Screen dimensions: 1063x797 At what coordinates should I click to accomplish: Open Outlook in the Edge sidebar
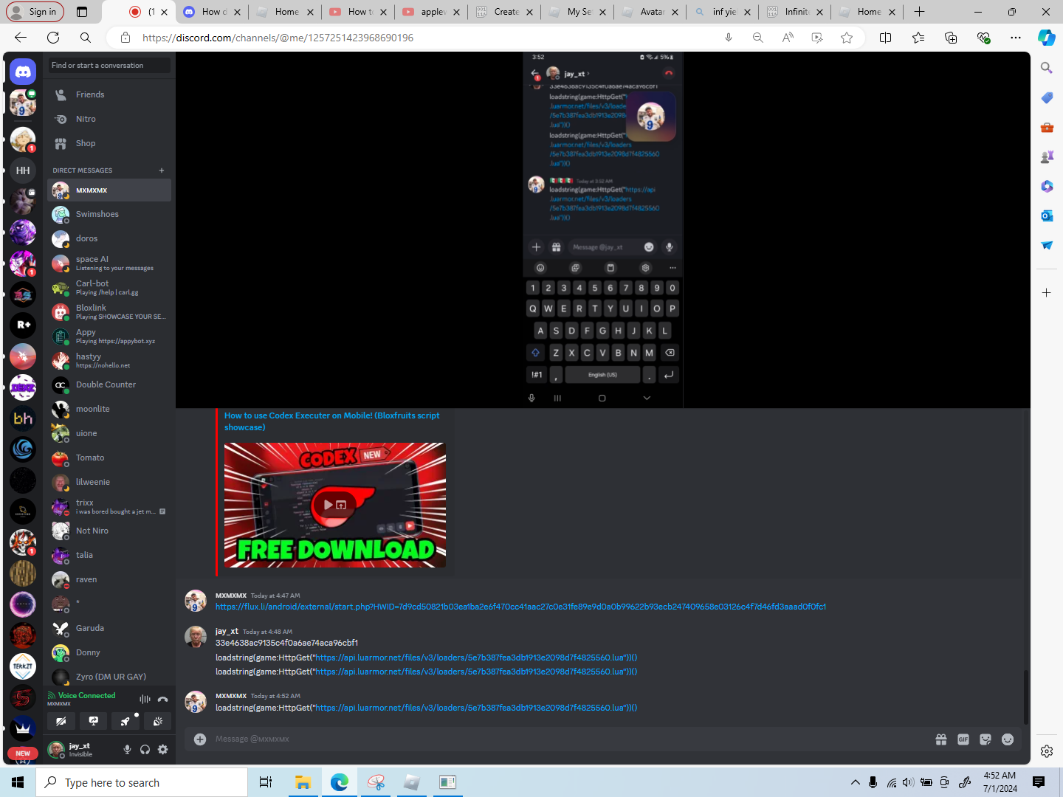click(x=1047, y=215)
